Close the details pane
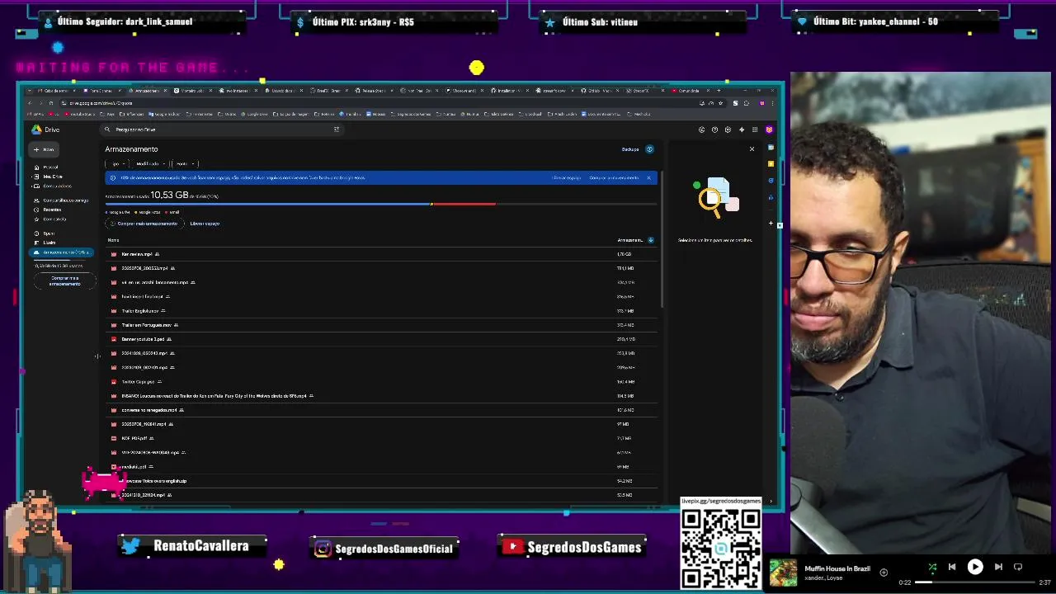The height and width of the screenshot is (594, 1056). pos(752,149)
